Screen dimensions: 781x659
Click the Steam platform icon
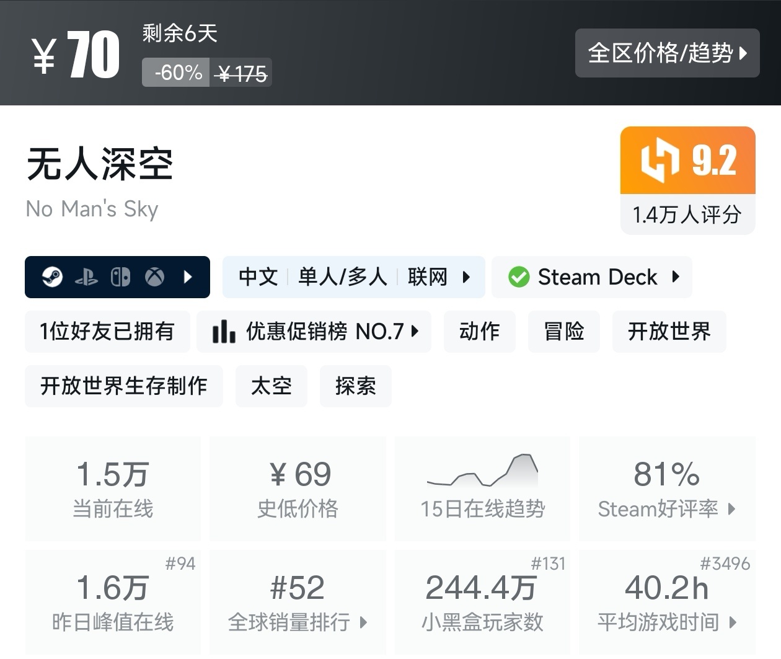pyautogui.click(x=52, y=276)
